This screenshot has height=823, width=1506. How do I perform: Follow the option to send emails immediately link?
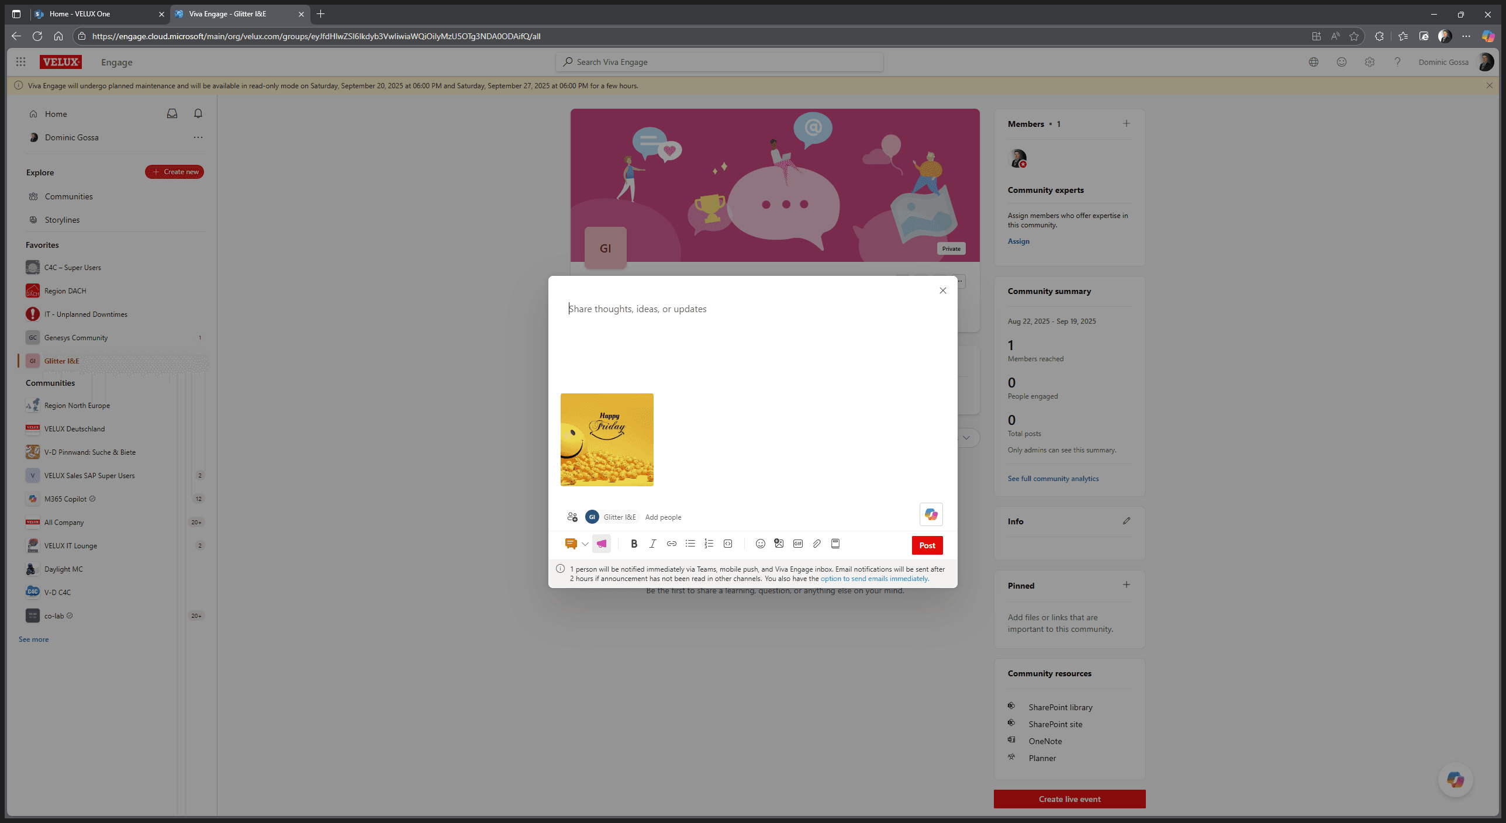(x=875, y=579)
